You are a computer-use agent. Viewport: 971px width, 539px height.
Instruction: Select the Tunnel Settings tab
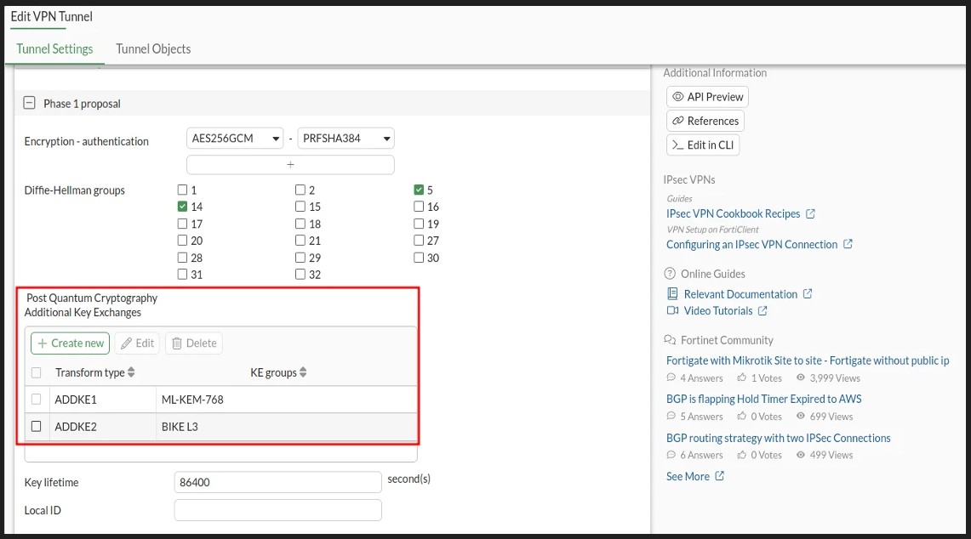click(54, 49)
